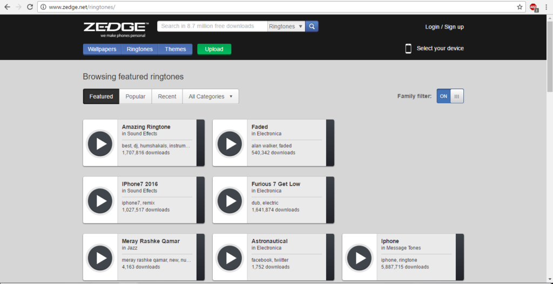Screen dimensions: 553x284
Task: Click the 1,707,816 downloads count
Action: 146,153
